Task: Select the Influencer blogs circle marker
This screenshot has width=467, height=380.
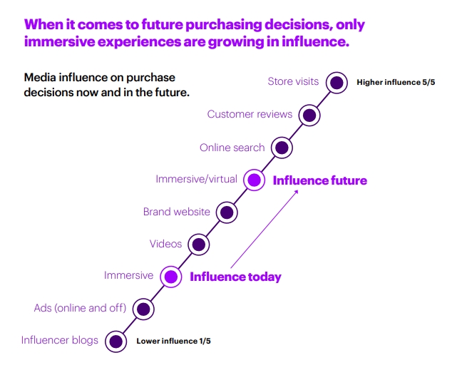Action: pyautogui.click(x=116, y=342)
